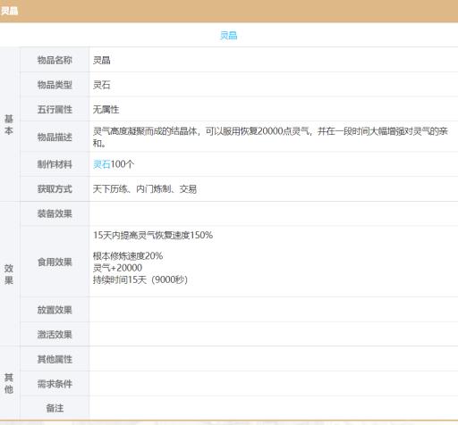
Task: Select the 放置效果 label cell
Action: point(55,310)
